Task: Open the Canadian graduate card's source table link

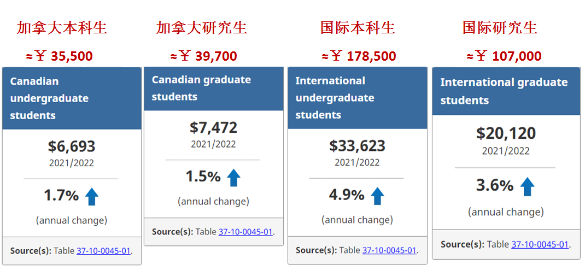Action: click(245, 232)
